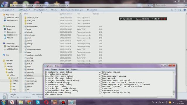Launch Yandex browser from the taskbar

(12, 102)
